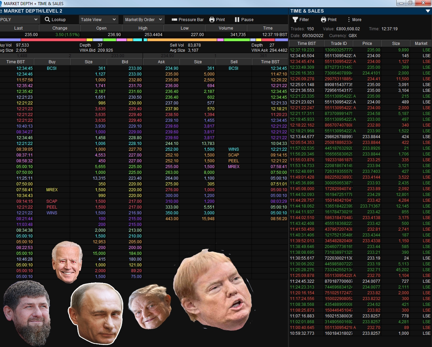Screen dimensions: 432x347
Task: Click the change value 3.50 (1.51%)
Action: (x=67, y=35)
